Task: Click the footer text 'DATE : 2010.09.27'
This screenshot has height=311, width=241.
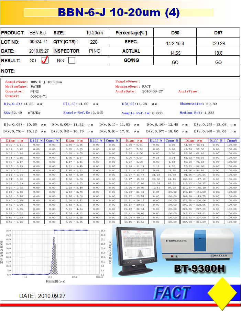Action: [x=42, y=296]
